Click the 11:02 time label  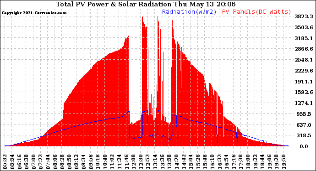(113, 162)
